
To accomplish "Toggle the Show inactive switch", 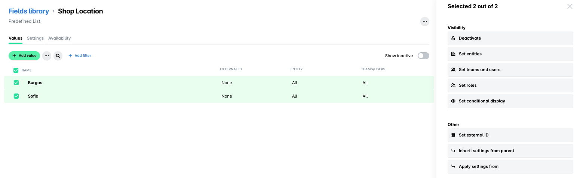I will 423,56.
